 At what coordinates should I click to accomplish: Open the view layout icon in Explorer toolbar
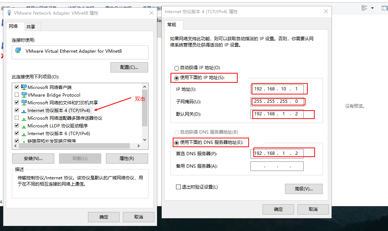pyautogui.click(x=364, y=8)
